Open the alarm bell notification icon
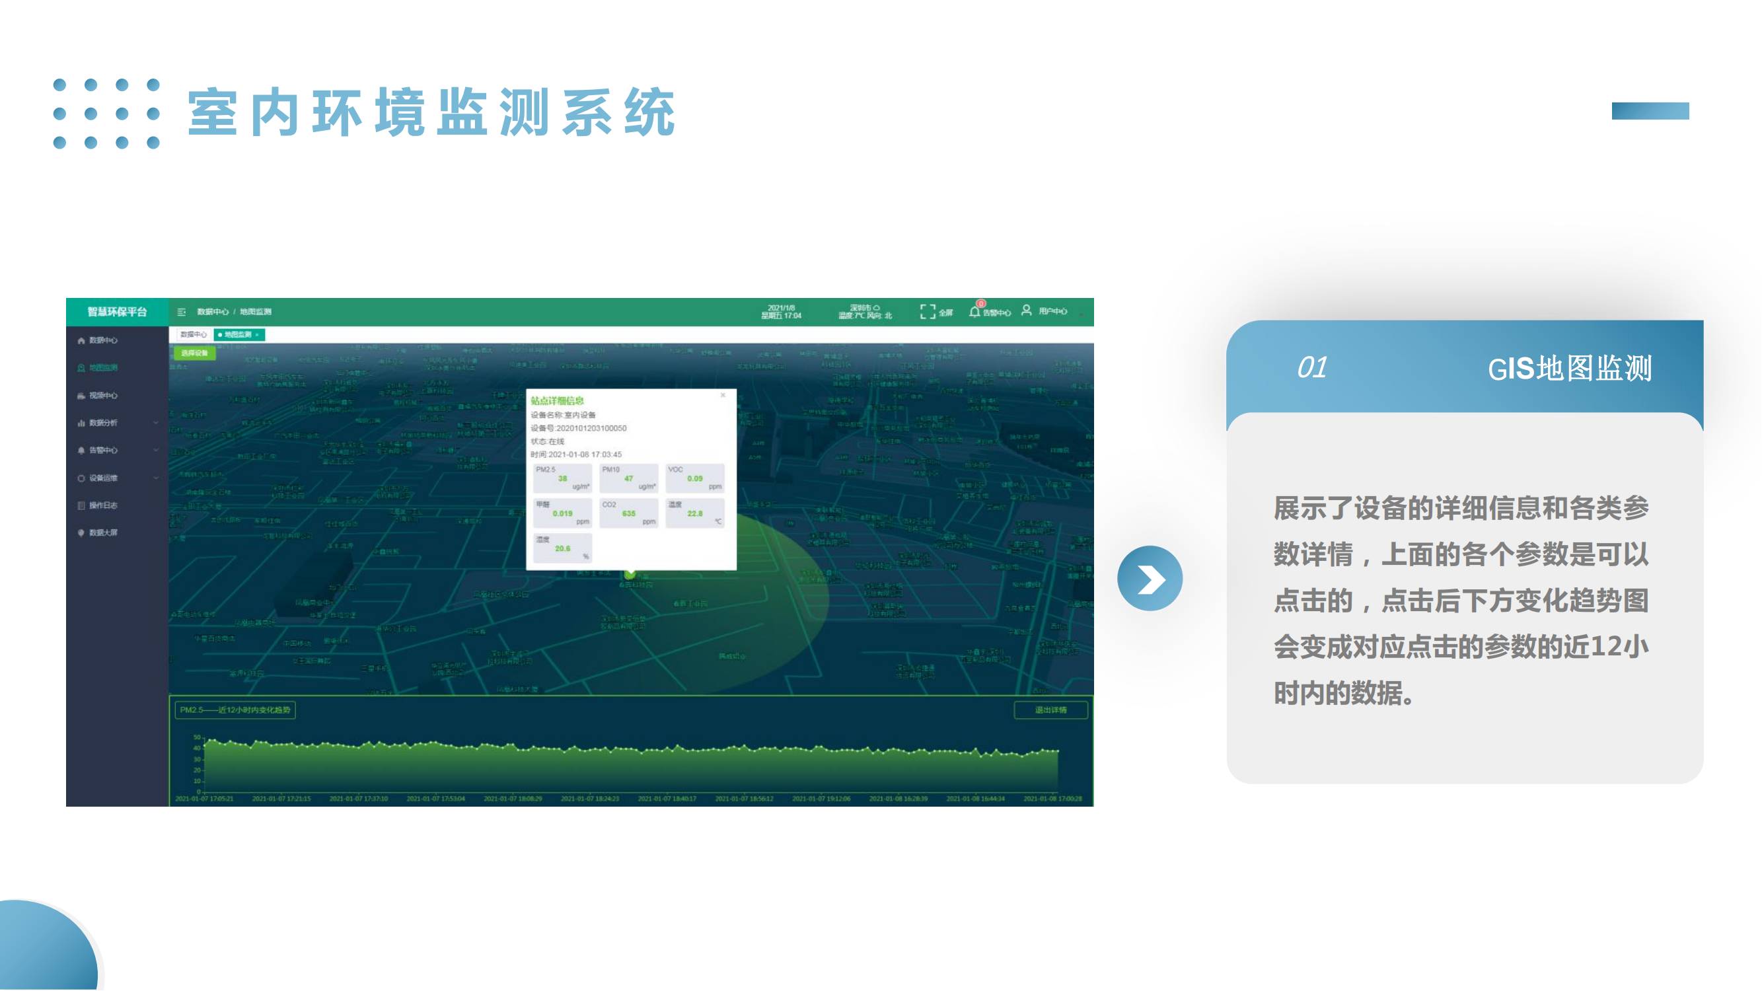 point(974,312)
